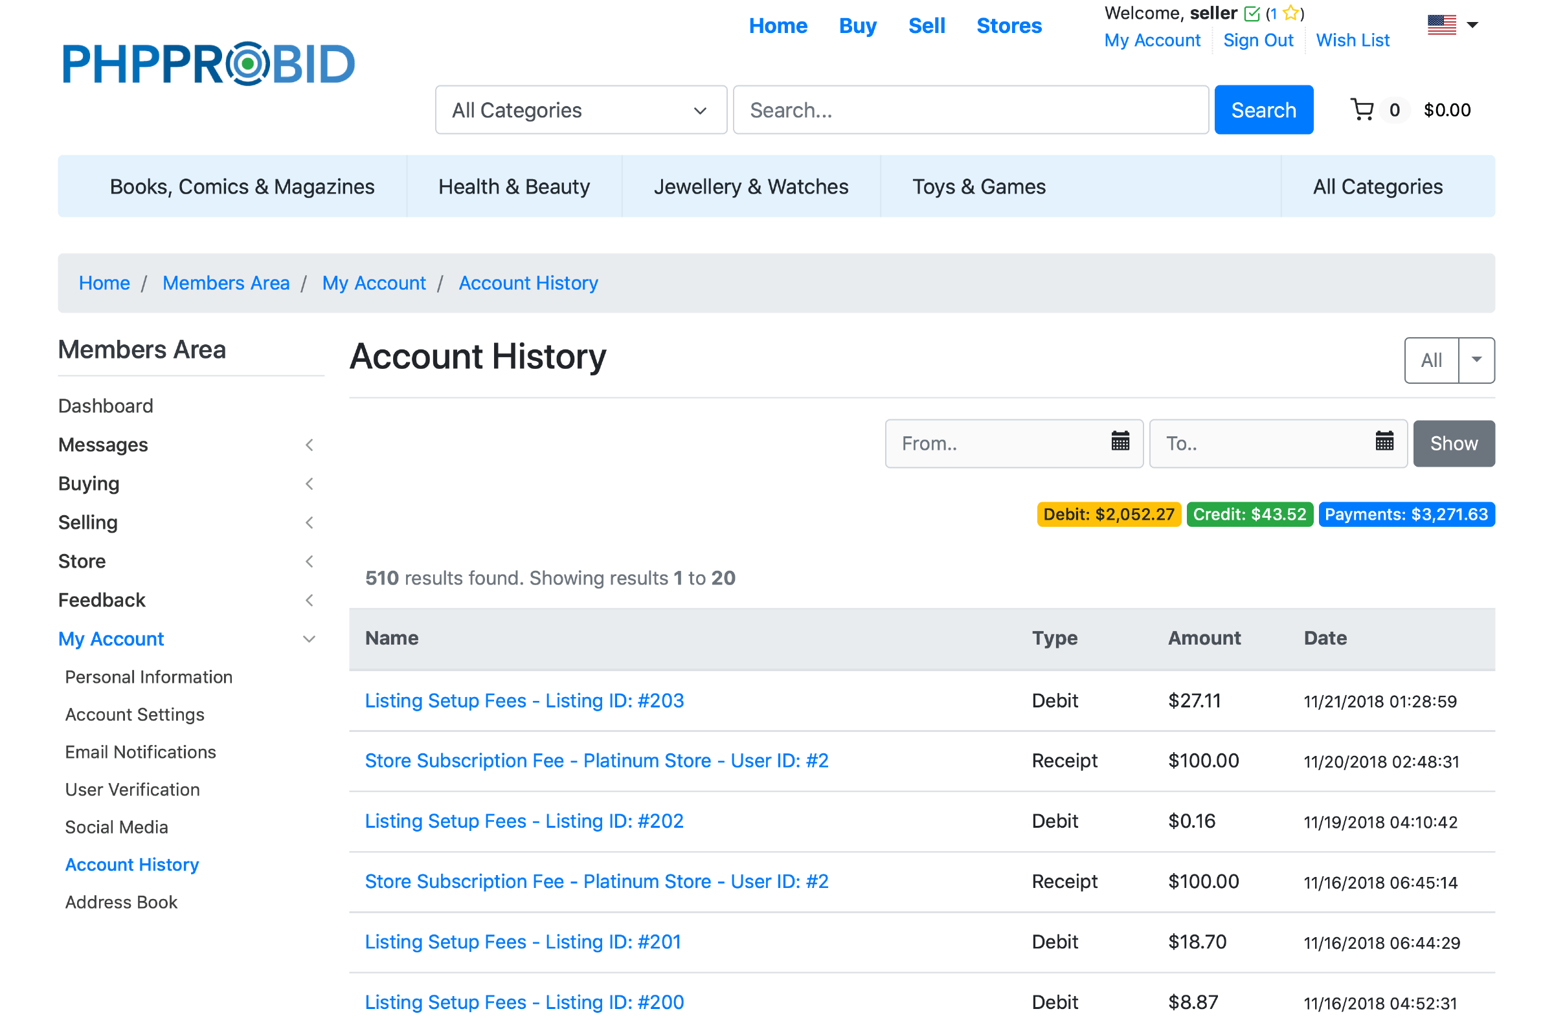Open the From date calendar icon
1554x1020 pixels.
click(1120, 443)
